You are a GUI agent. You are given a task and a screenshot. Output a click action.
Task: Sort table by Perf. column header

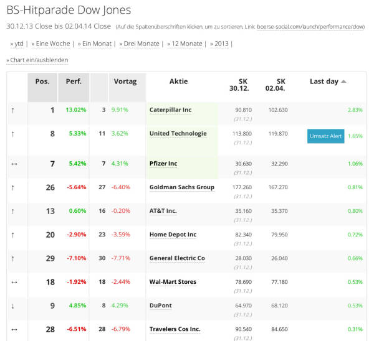pyautogui.click(x=74, y=82)
